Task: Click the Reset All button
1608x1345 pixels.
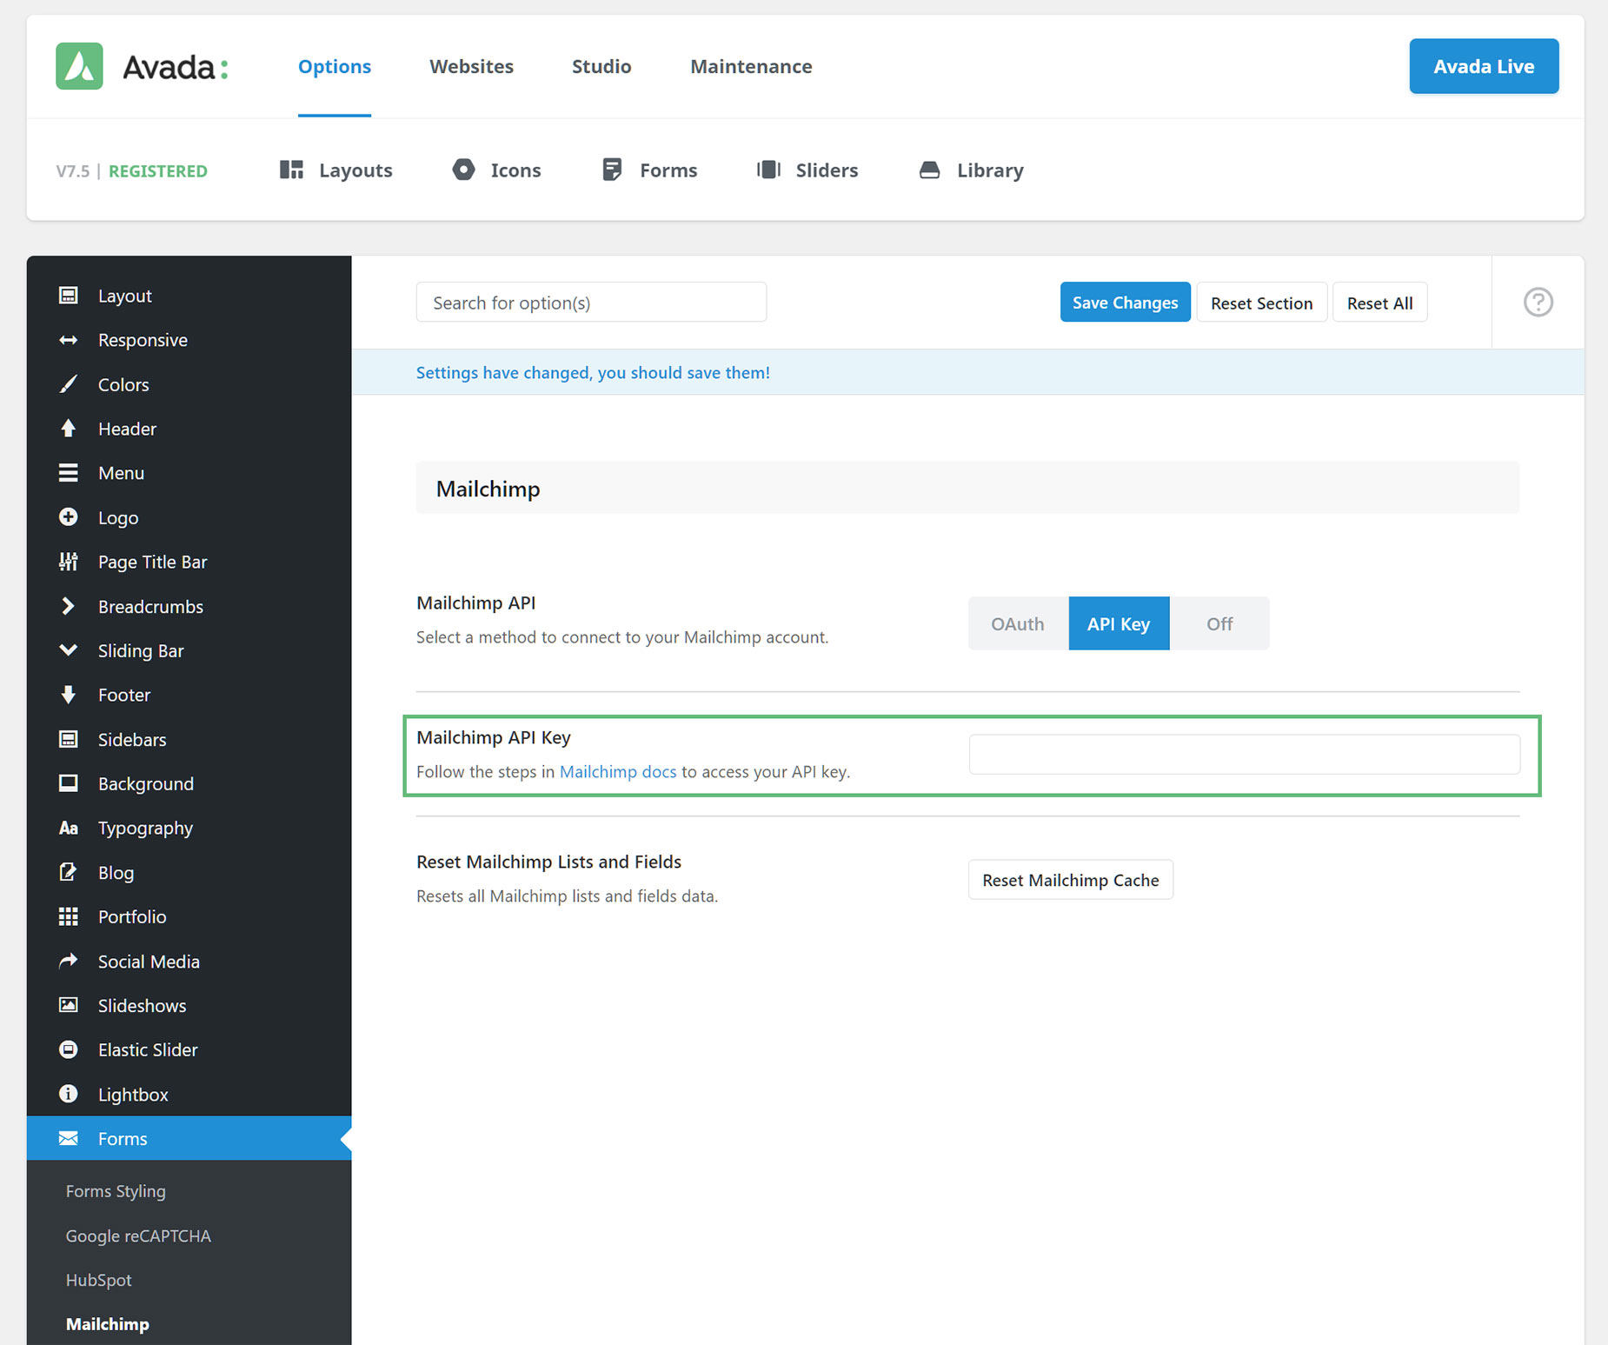Action: click(x=1379, y=303)
